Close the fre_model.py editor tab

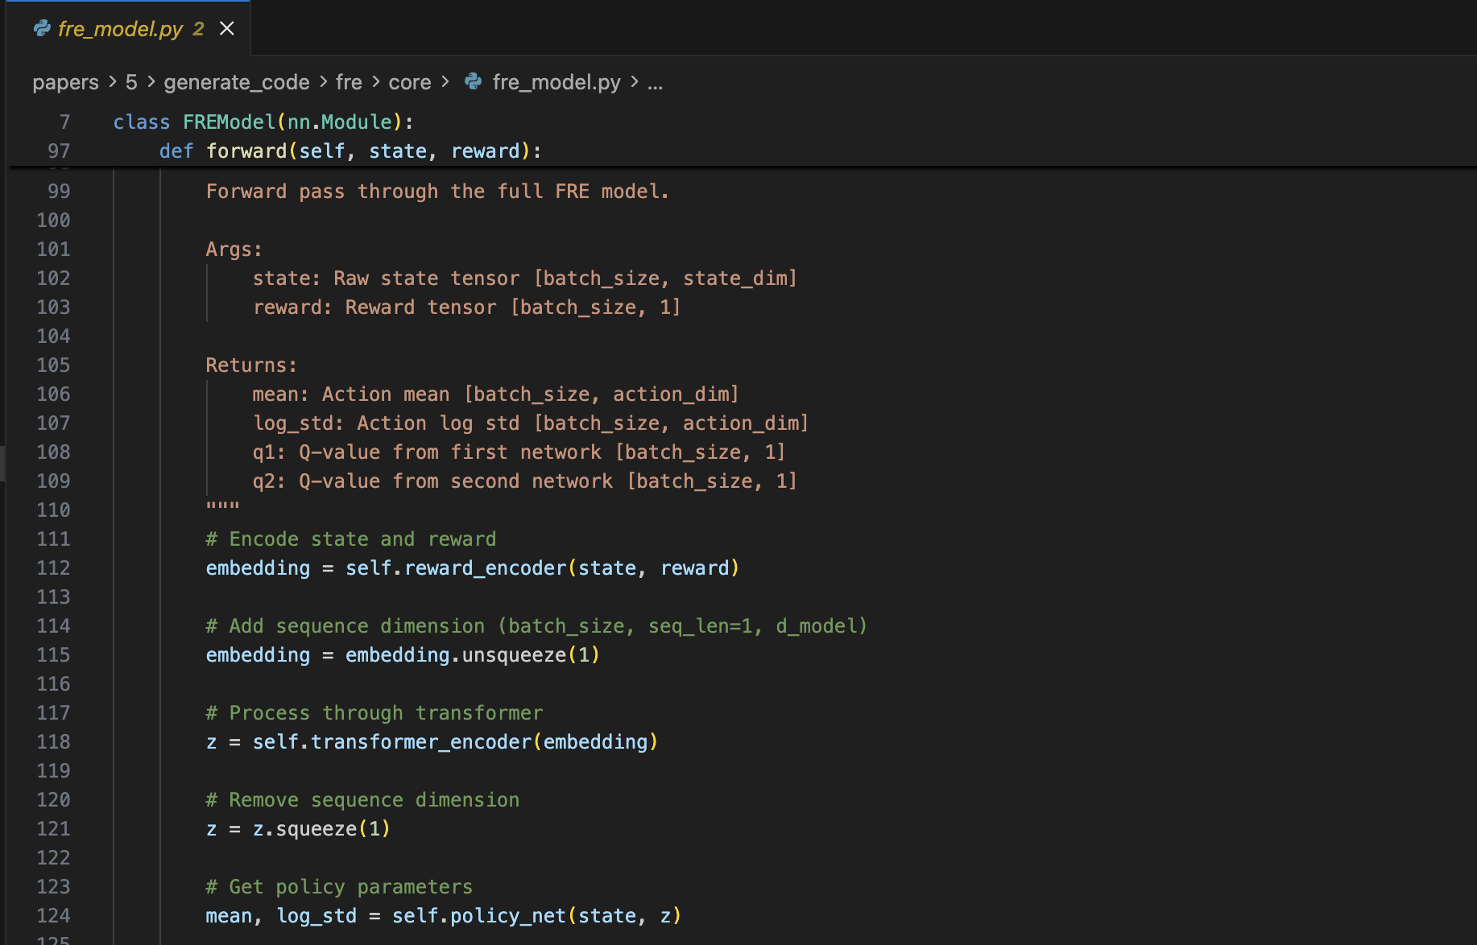point(227,29)
